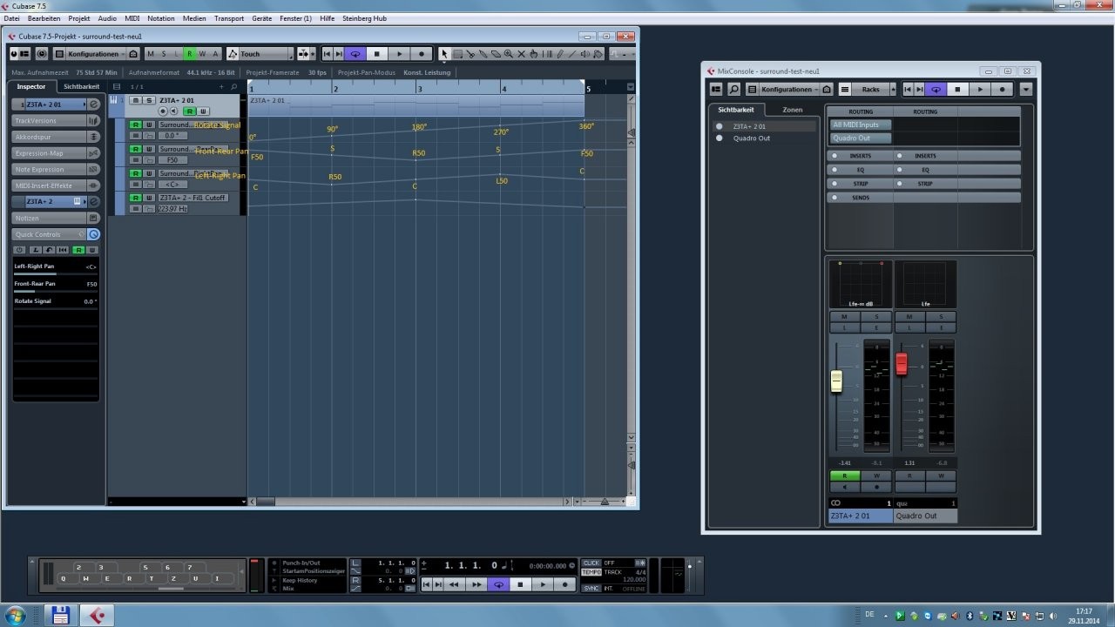This screenshot has height=627, width=1115.
Task: Toggle Read on Fil1 Cutoff automation lane
Action: click(x=135, y=198)
